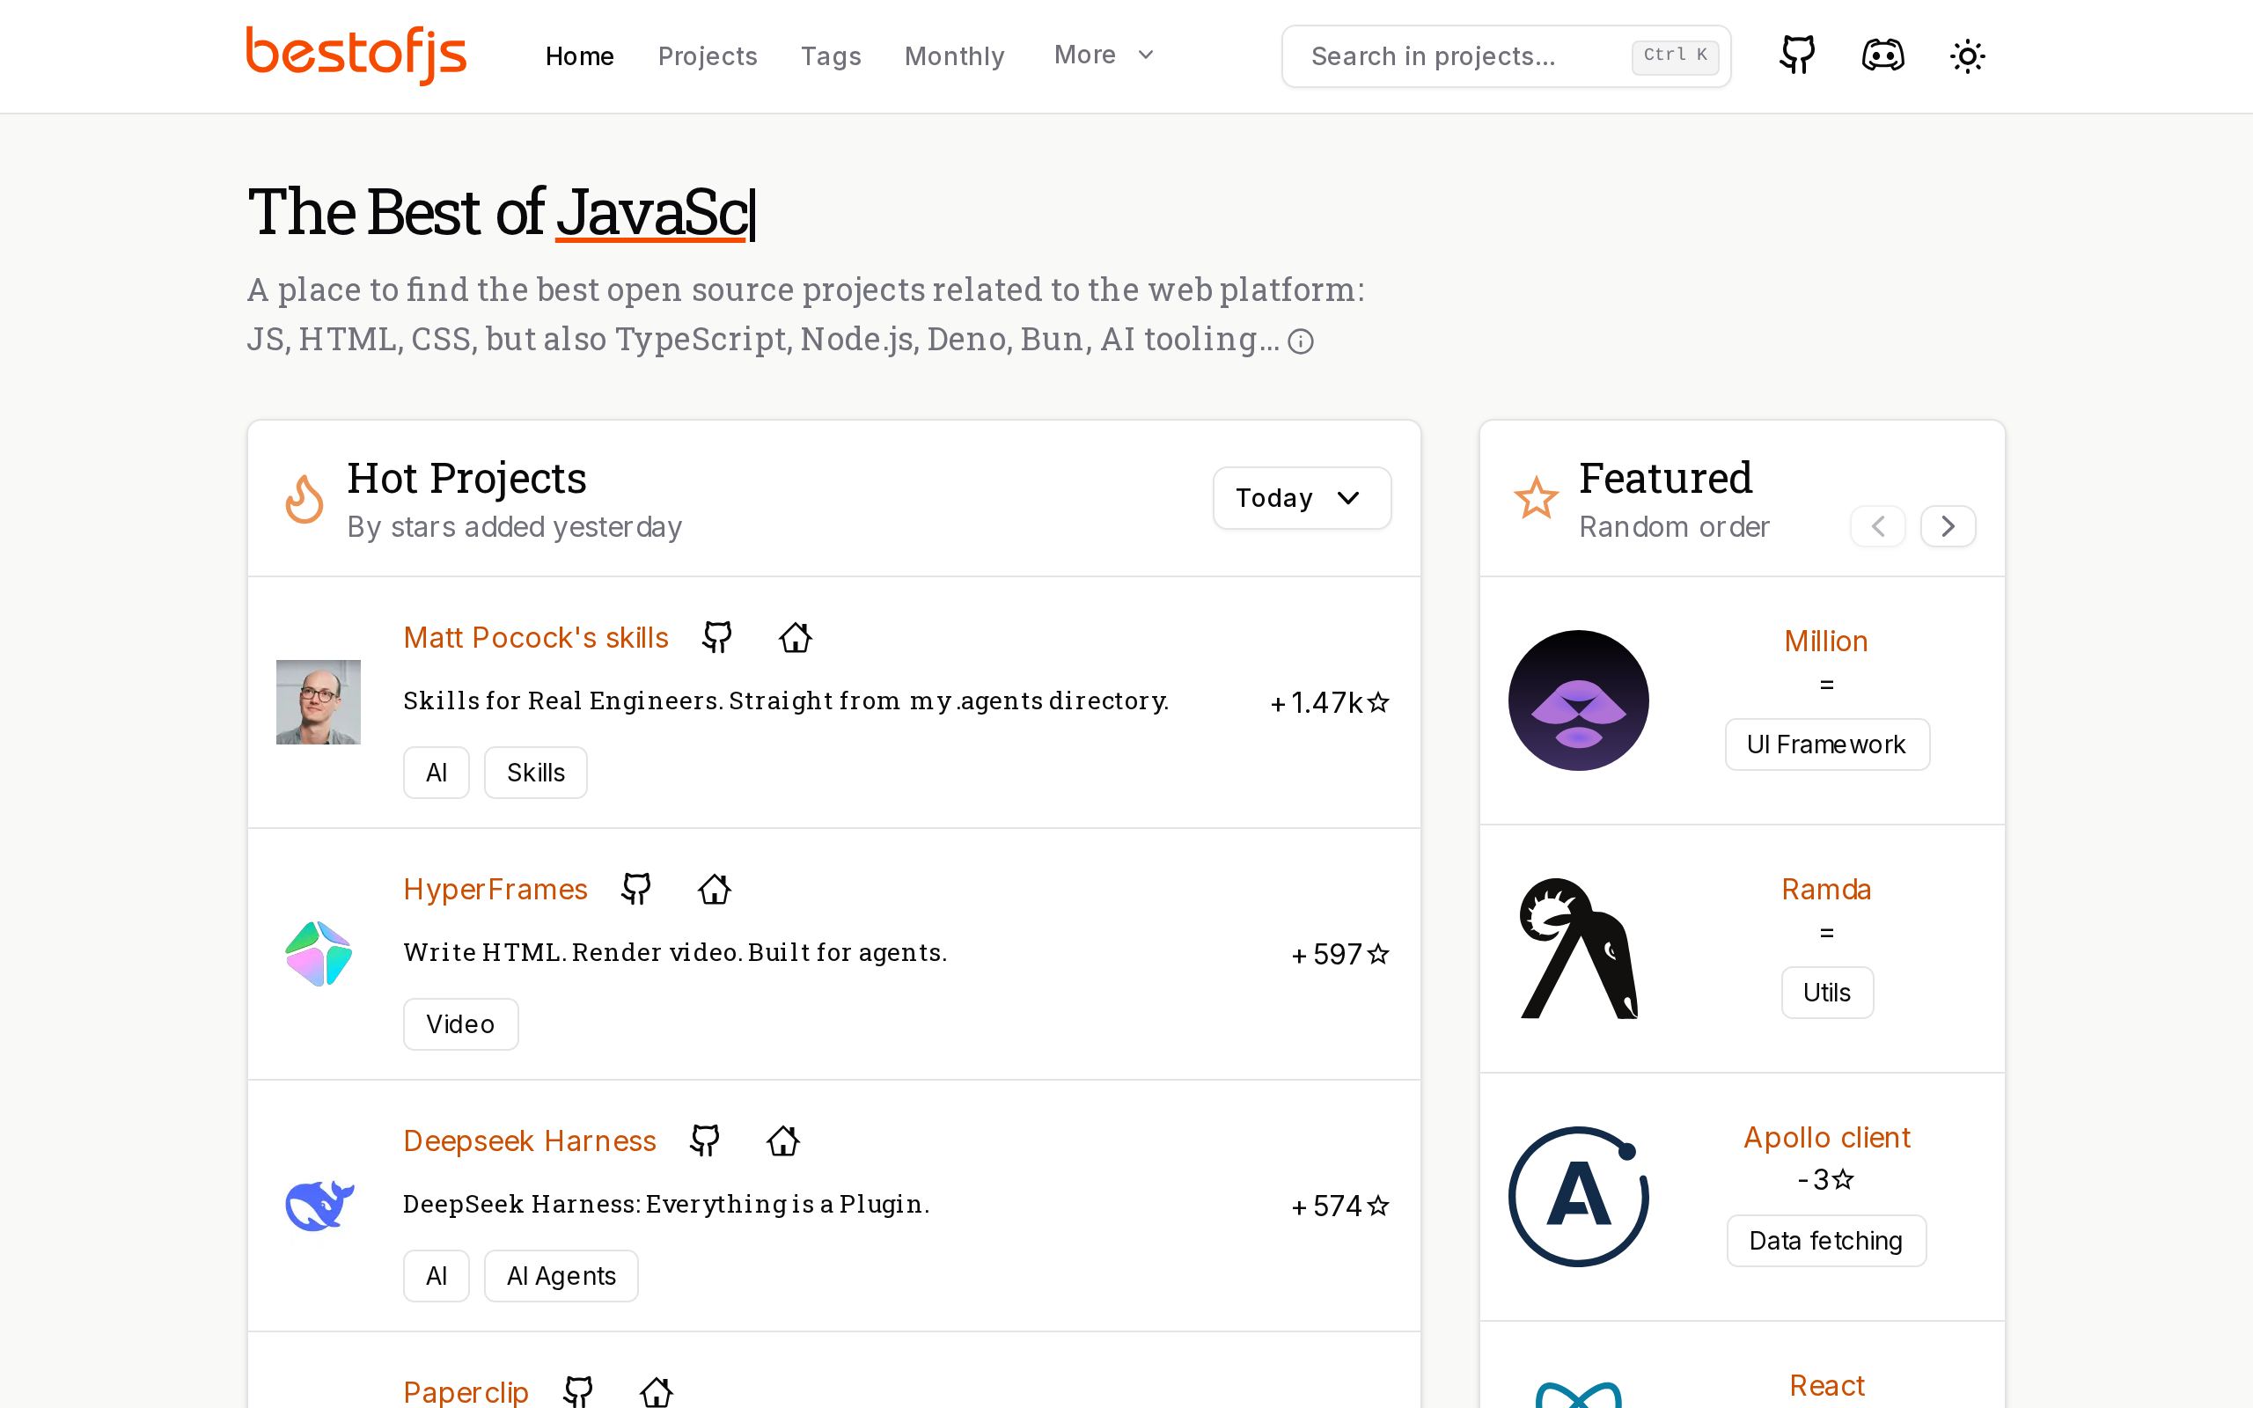Open GitHub repo icon for Deepseek Harness
Screen dimensions: 2253x1408
point(705,1140)
